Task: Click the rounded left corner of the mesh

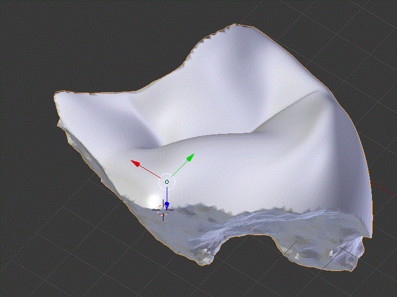Action: point(62,100)
